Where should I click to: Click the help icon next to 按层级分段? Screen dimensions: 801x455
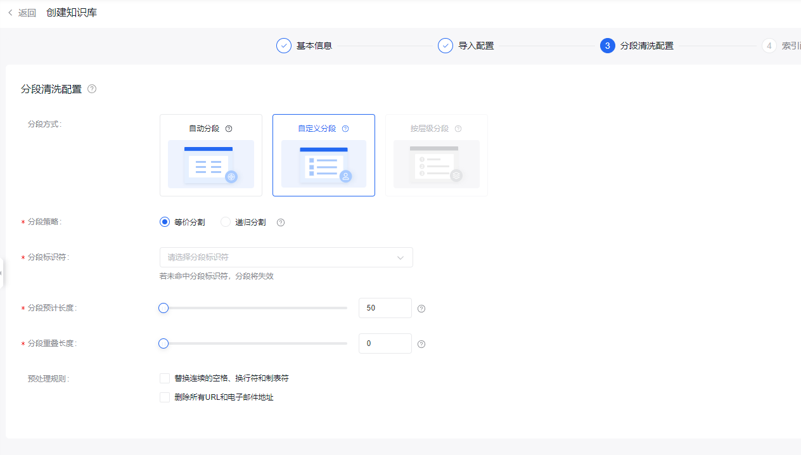click(x=458, y=128)
